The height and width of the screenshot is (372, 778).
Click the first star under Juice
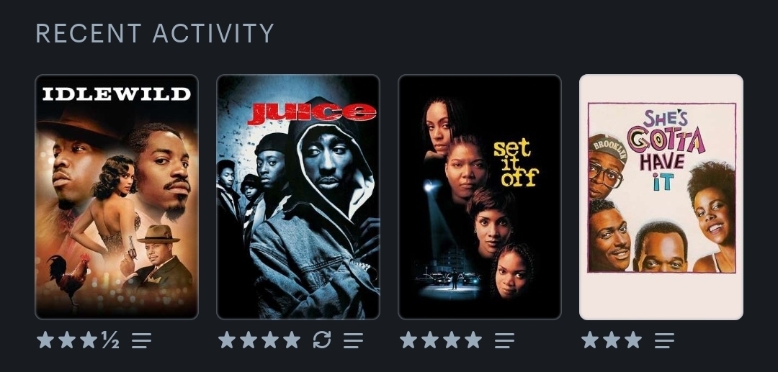tap(227, 340)
